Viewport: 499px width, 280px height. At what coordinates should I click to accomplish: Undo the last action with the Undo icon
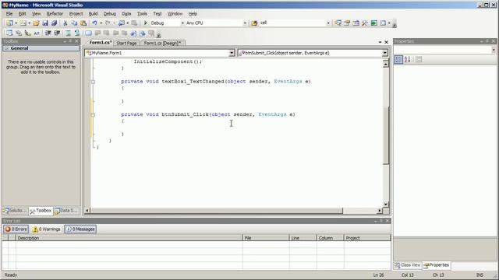[x=94, y=23]
